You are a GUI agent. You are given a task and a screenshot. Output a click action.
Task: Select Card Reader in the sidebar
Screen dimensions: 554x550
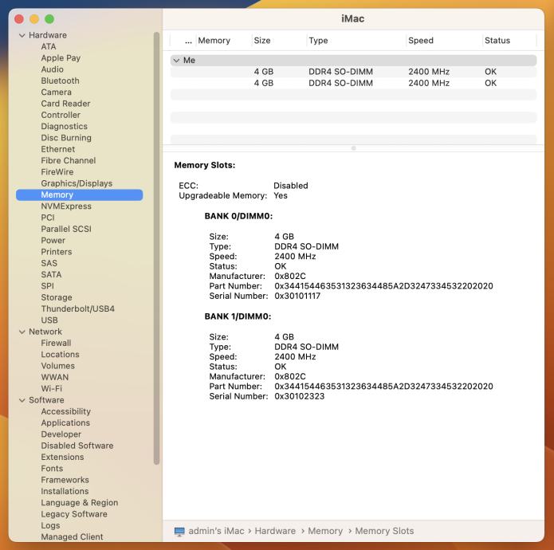pyautogui.click(x=65, y=104)
